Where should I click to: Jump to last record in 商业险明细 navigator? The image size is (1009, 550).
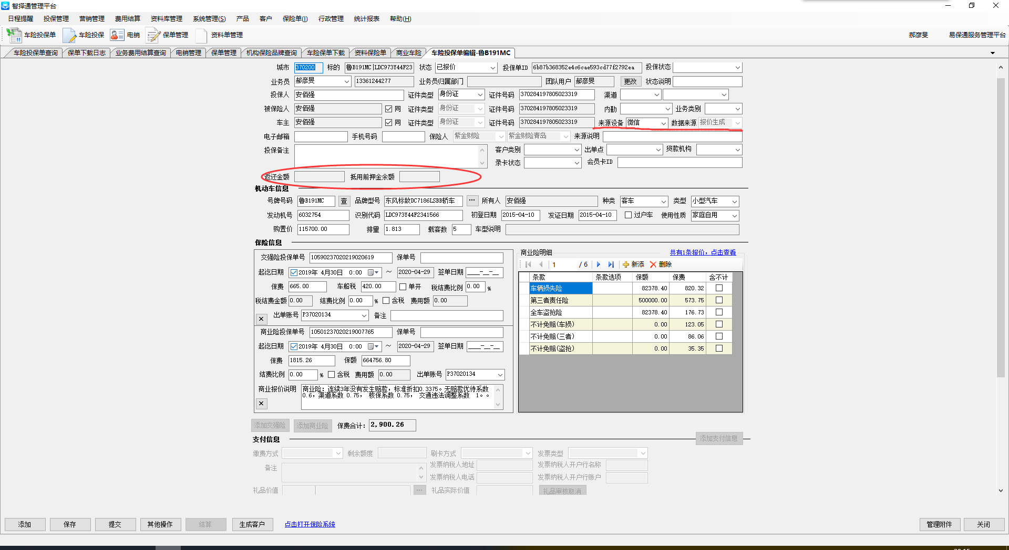click(611, 265)
